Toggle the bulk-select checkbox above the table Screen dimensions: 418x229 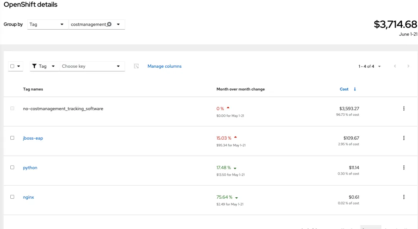tap(13, 66)
